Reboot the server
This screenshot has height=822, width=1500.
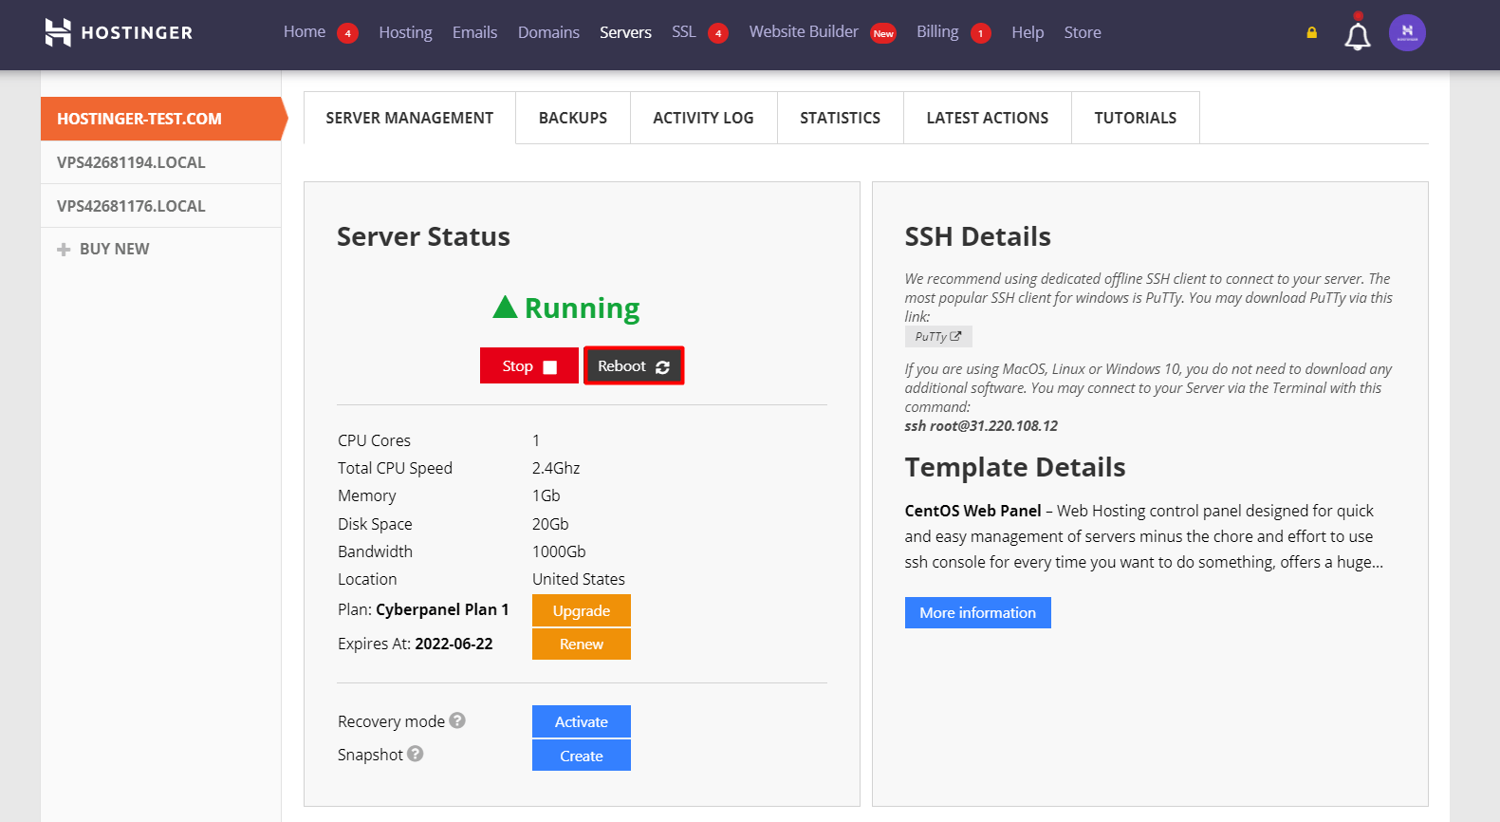634,366
